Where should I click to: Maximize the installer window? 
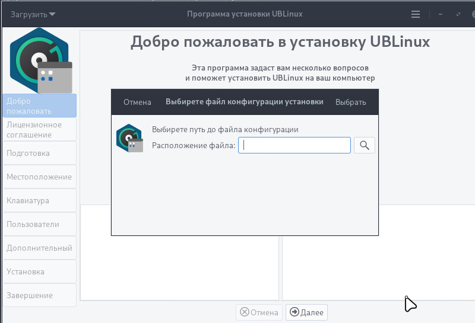click(x=458, y=14)
